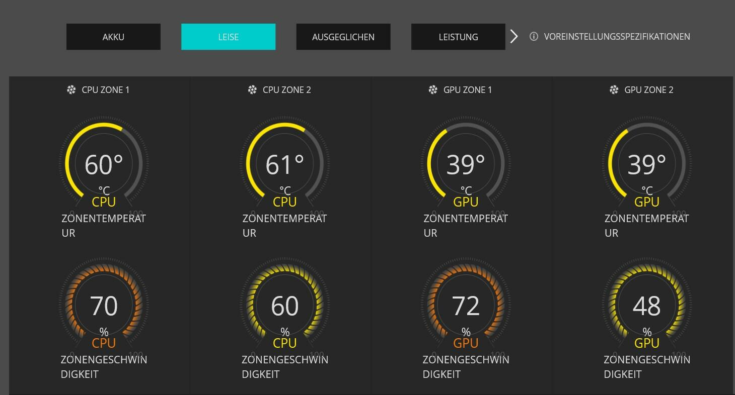Select the Leise preset button

[228, 37]
